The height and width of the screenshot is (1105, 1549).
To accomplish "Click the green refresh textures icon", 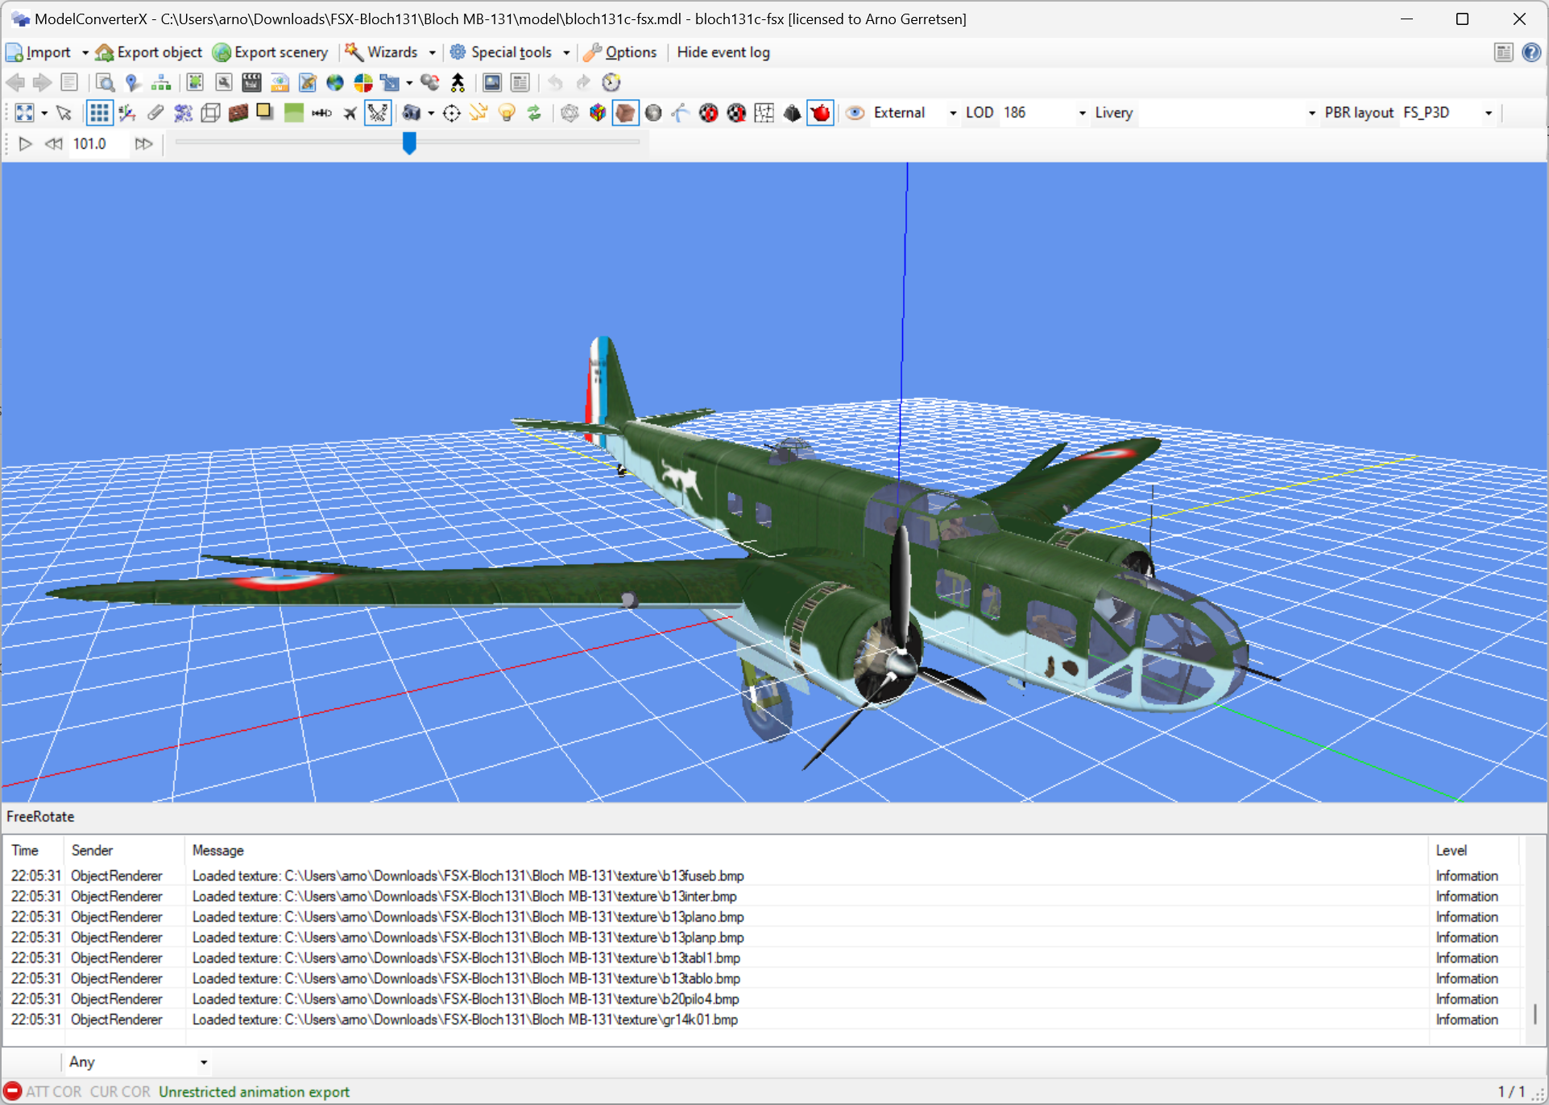I will [534, 113].
